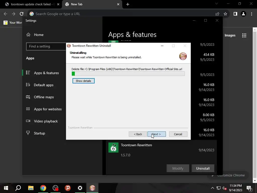Click the Chrome back arrow
The width and height of the screenshot is (257, 193).
coord(6,14)
